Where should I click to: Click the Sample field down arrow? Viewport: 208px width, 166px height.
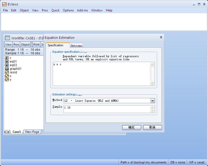pyautogui.click(x=152, y=111)
